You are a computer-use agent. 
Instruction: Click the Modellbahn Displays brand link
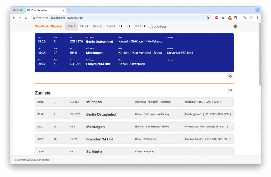pos(48,26)
